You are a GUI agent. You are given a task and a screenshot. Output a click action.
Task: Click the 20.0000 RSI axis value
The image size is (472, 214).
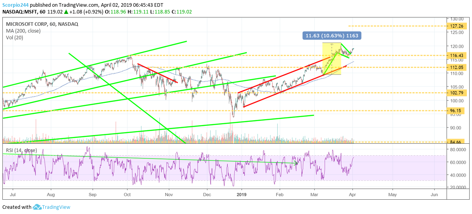458,187
